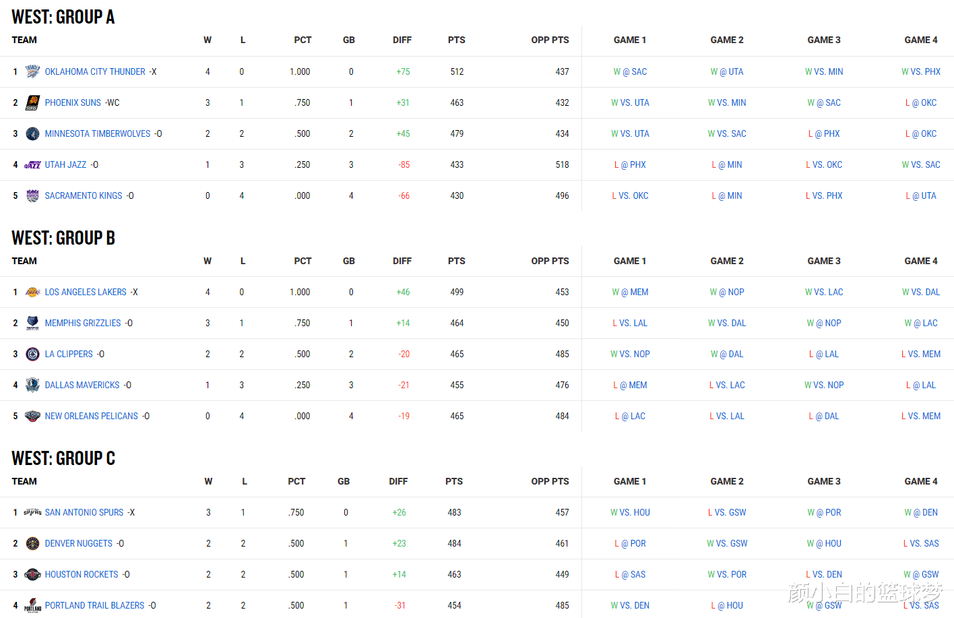The image size is (954, 618).
Task: Click the San Antonio Spurs team logo
Action: click(x=32, y=512)
